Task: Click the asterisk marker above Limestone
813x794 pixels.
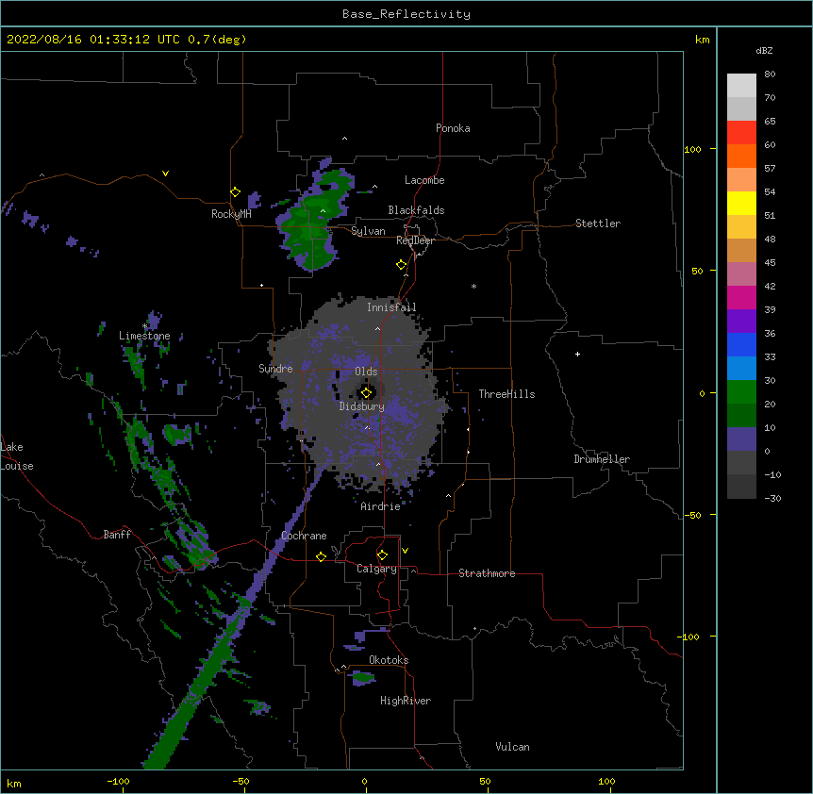Action: (x=144, y=326)
